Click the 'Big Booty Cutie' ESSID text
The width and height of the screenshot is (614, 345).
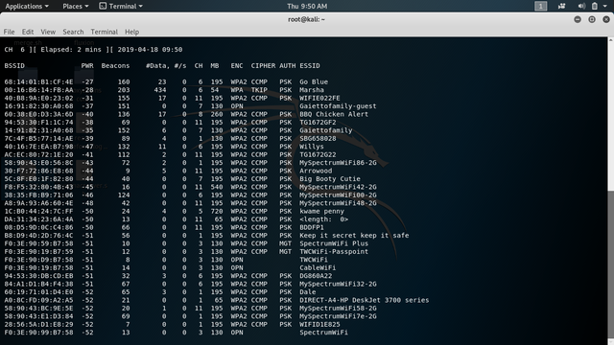330,179
